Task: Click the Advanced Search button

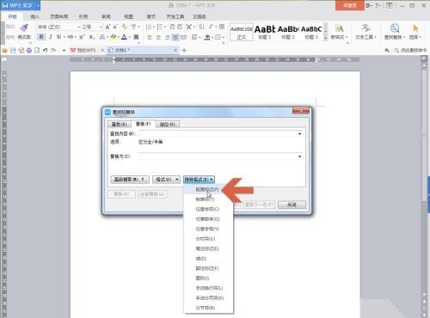Action: click(x=130, y=180)
